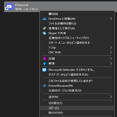Click the Microsoft Defender shield icon
The width and height of the screenshot is (117, 117).
point(44,70)
